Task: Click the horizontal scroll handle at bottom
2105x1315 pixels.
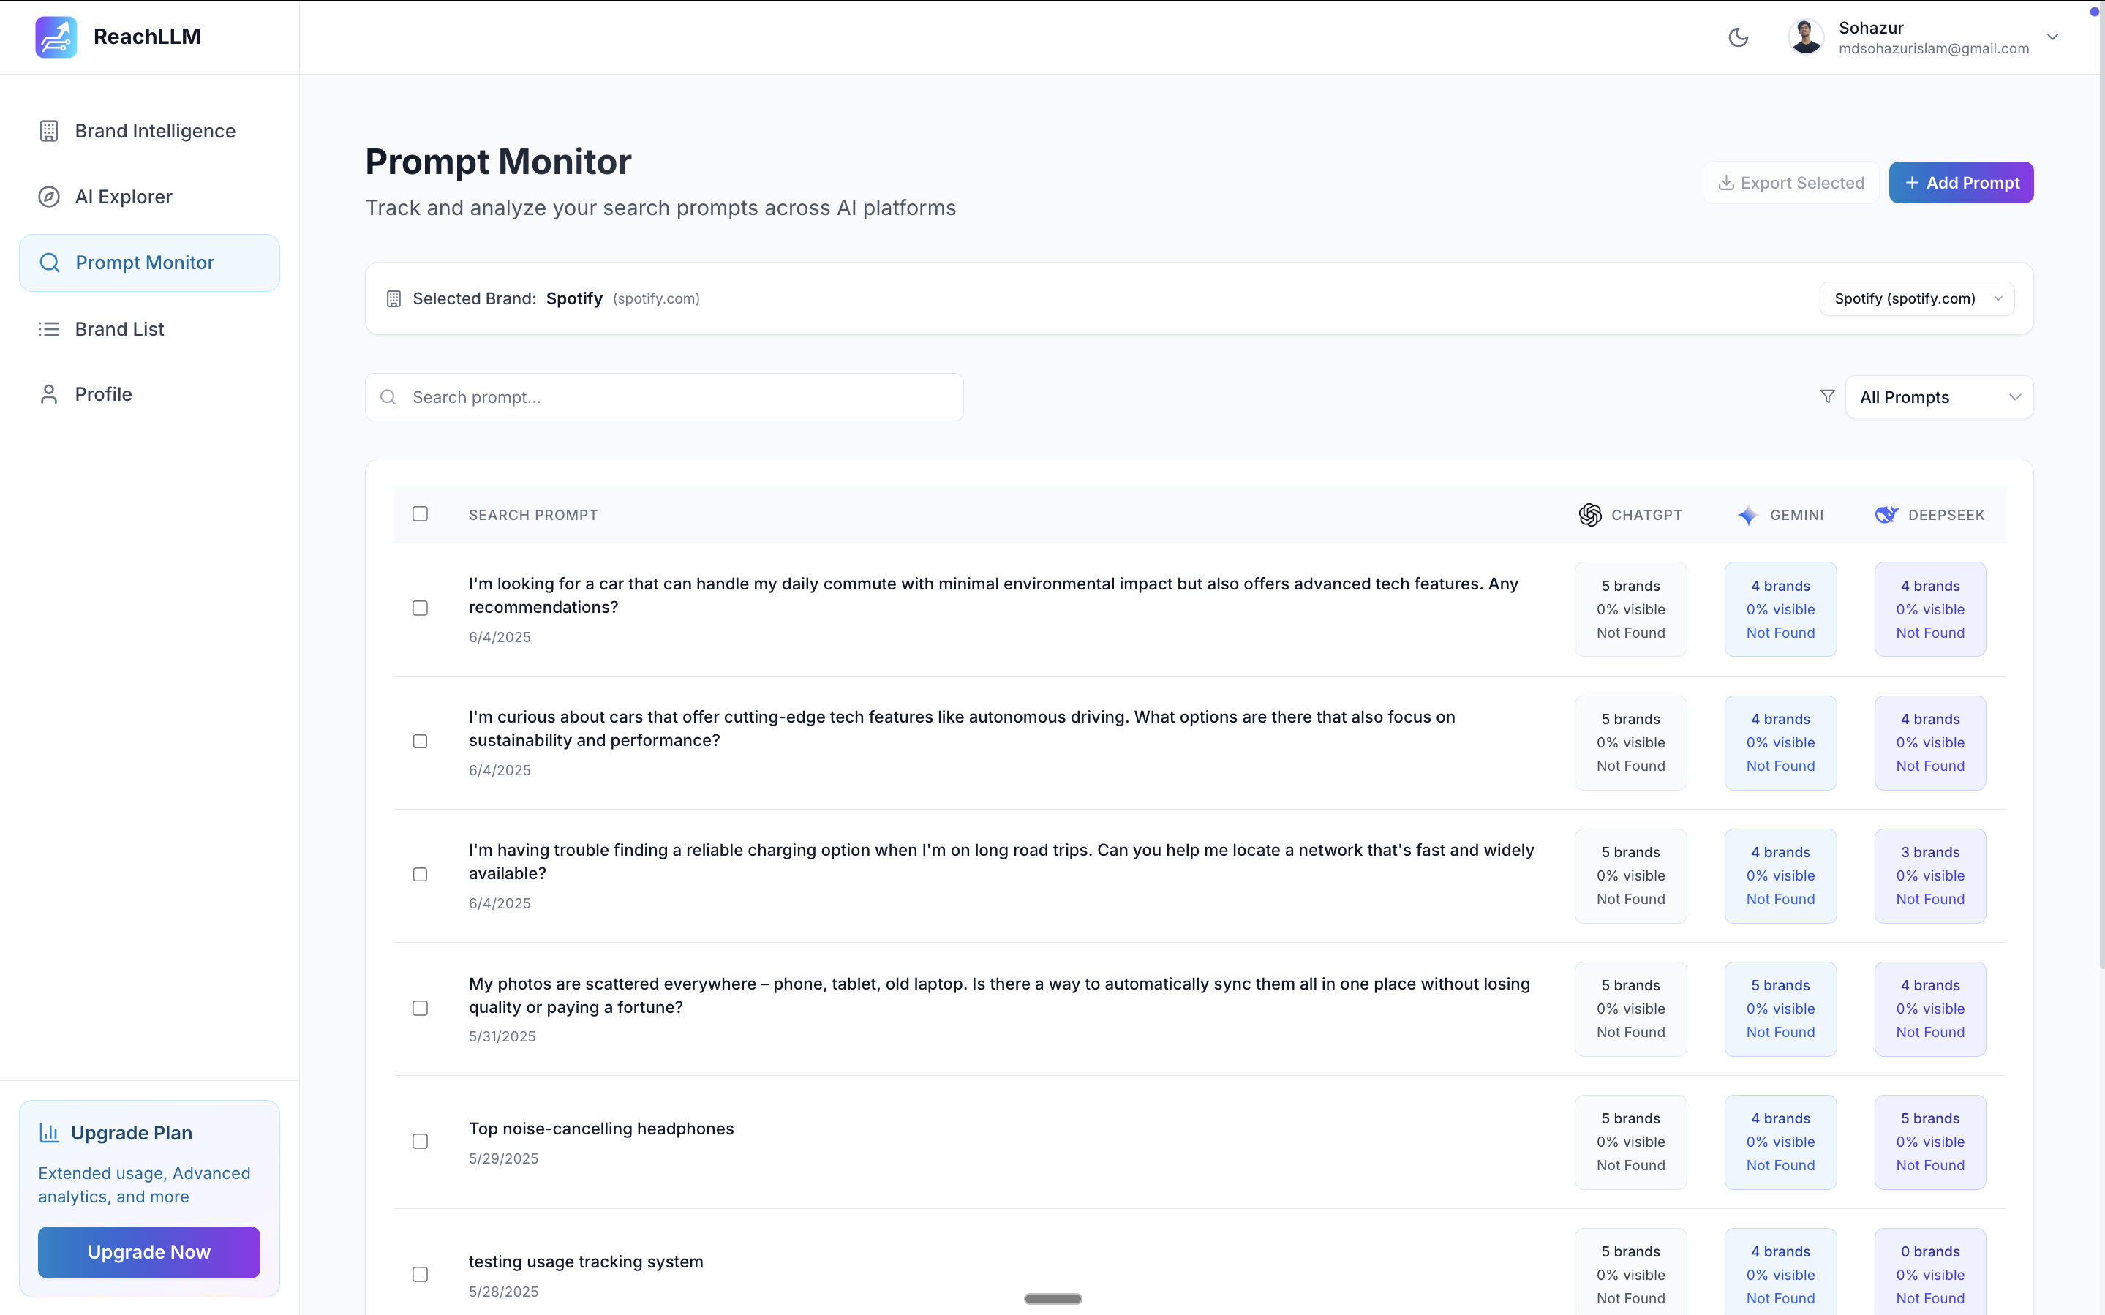Action: coord(1053,1298)
